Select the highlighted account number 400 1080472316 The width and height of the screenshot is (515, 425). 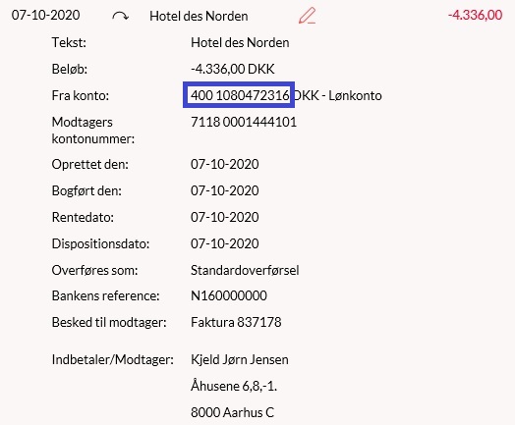click(x=240, y=95)
